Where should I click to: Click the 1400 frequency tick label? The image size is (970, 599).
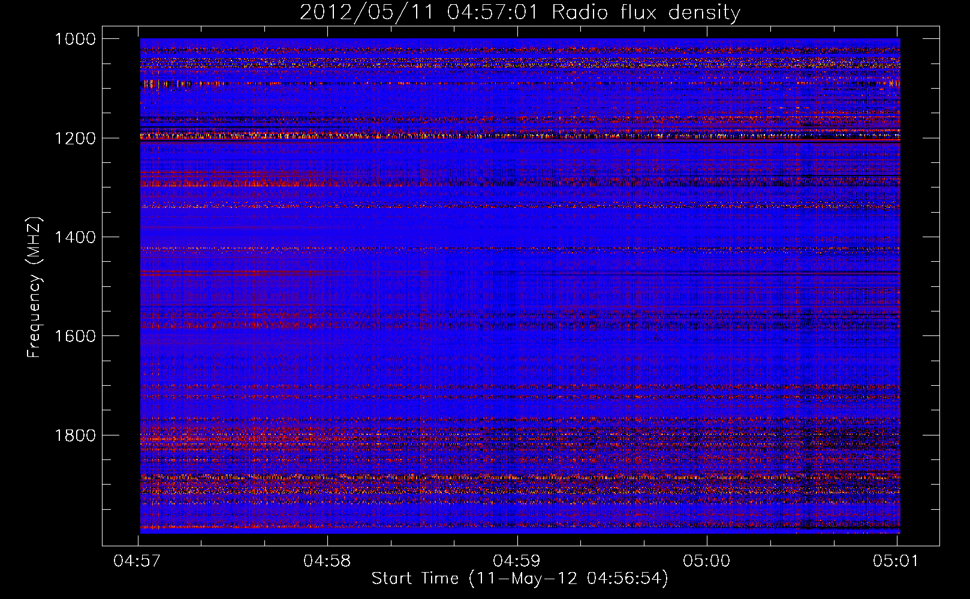point(75,237)
